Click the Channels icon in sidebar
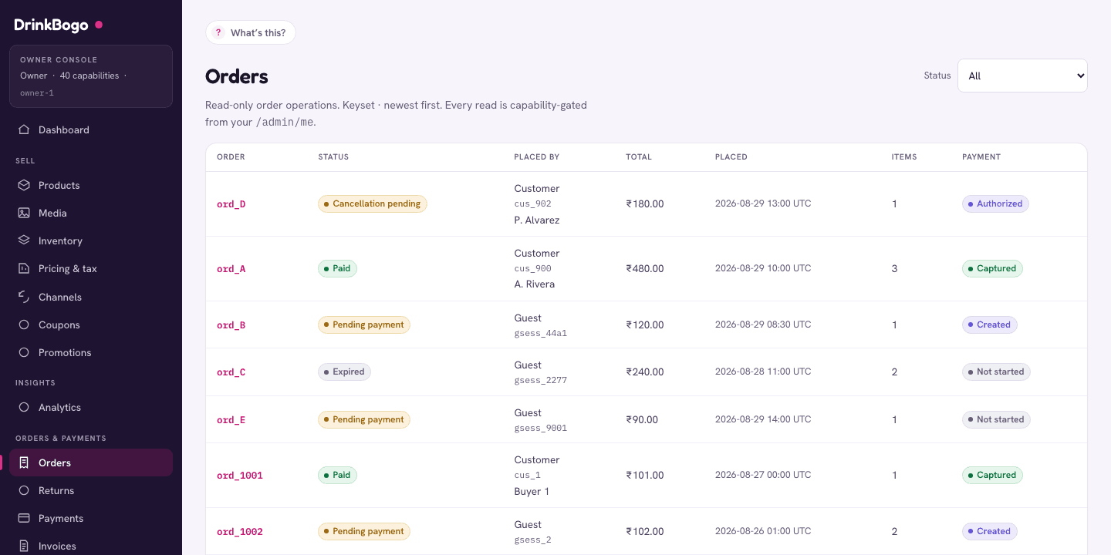 tap(24, 297)
